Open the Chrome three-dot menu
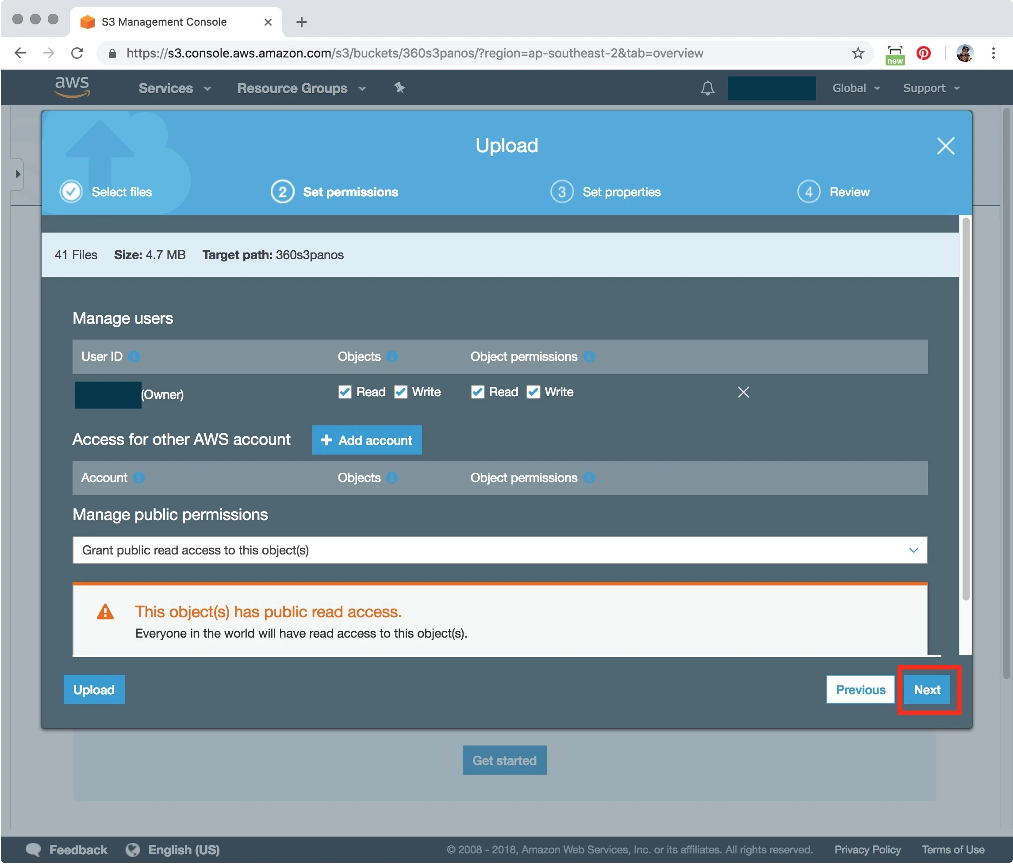The width and height of the screenshot is (1013, 864). pyautogui.click(x=993, y=53)
